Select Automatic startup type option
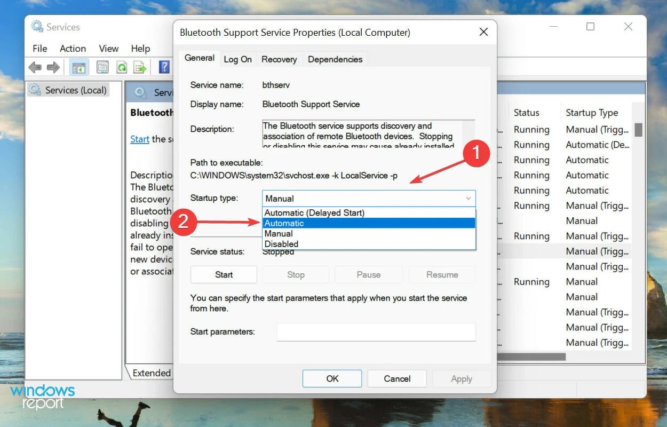This screenshot has height=427, width=667. click(x=369, y=223)
